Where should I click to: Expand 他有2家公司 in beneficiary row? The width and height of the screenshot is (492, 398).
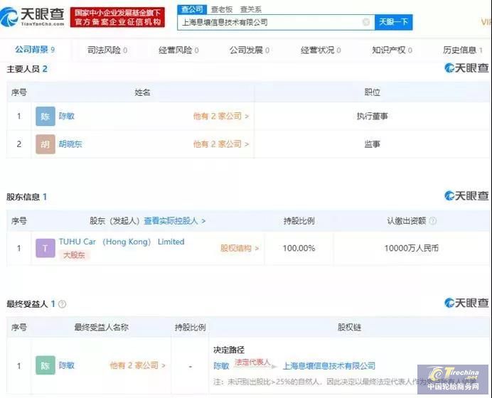point(137,365)
